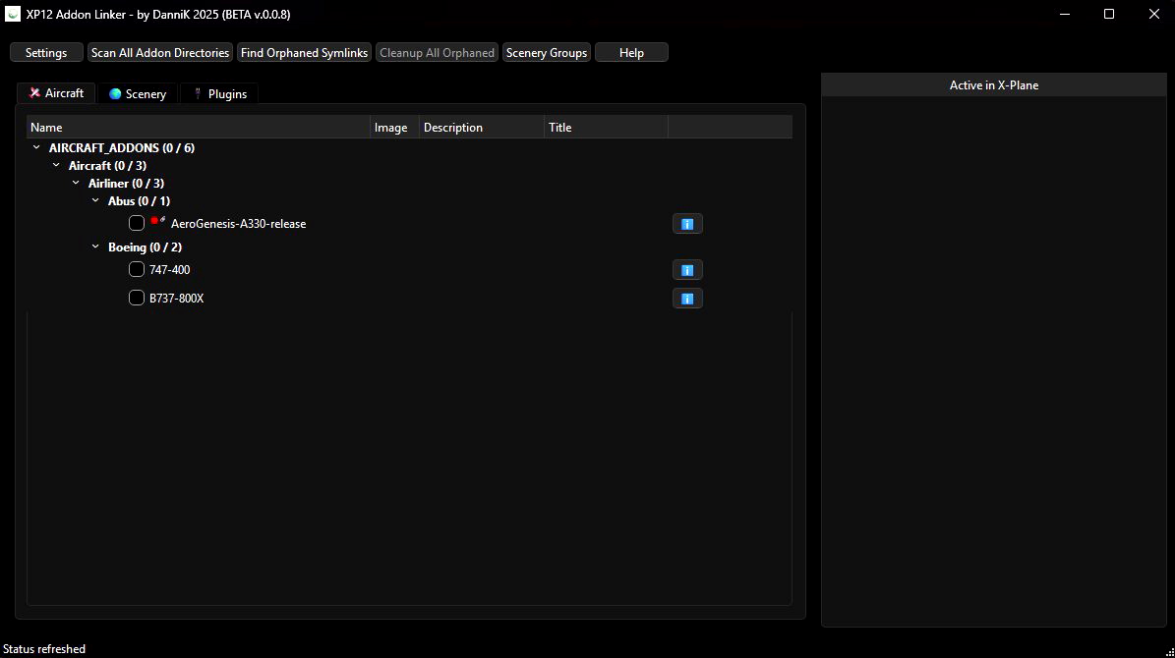Select the B737-800X checkbox
1175x658 pixels.
(x=137, y=298)
